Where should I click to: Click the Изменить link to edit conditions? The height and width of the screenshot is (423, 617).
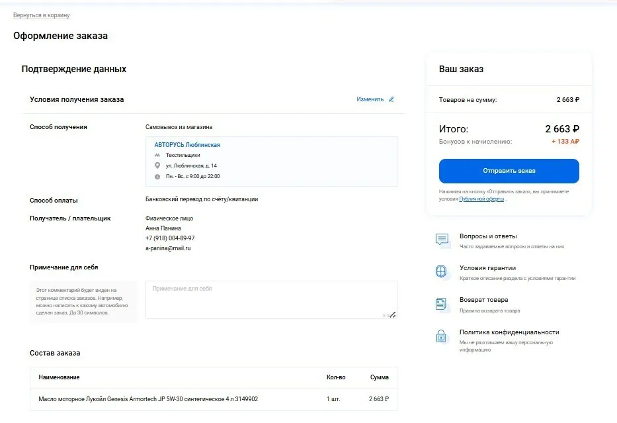[370, 99]
